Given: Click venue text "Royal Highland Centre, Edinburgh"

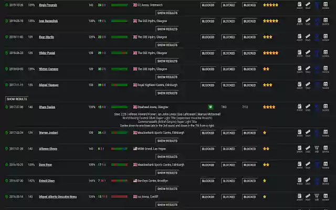Looking at the screenshot, I should point(157,85).
